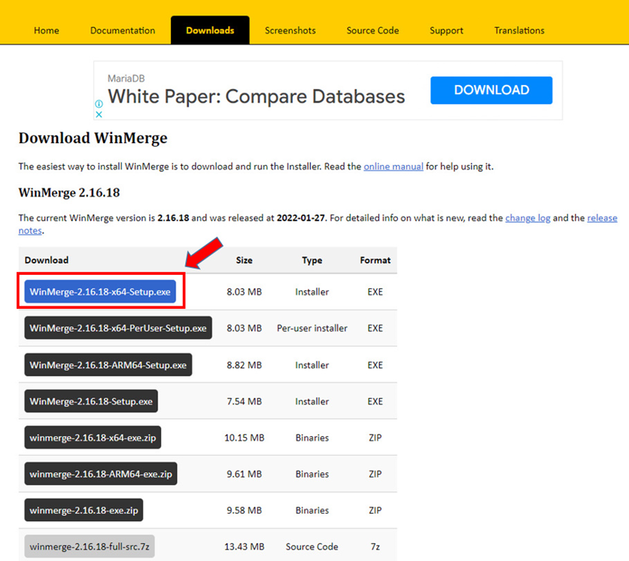Click the Per-user installer type cell

(312, 328)
